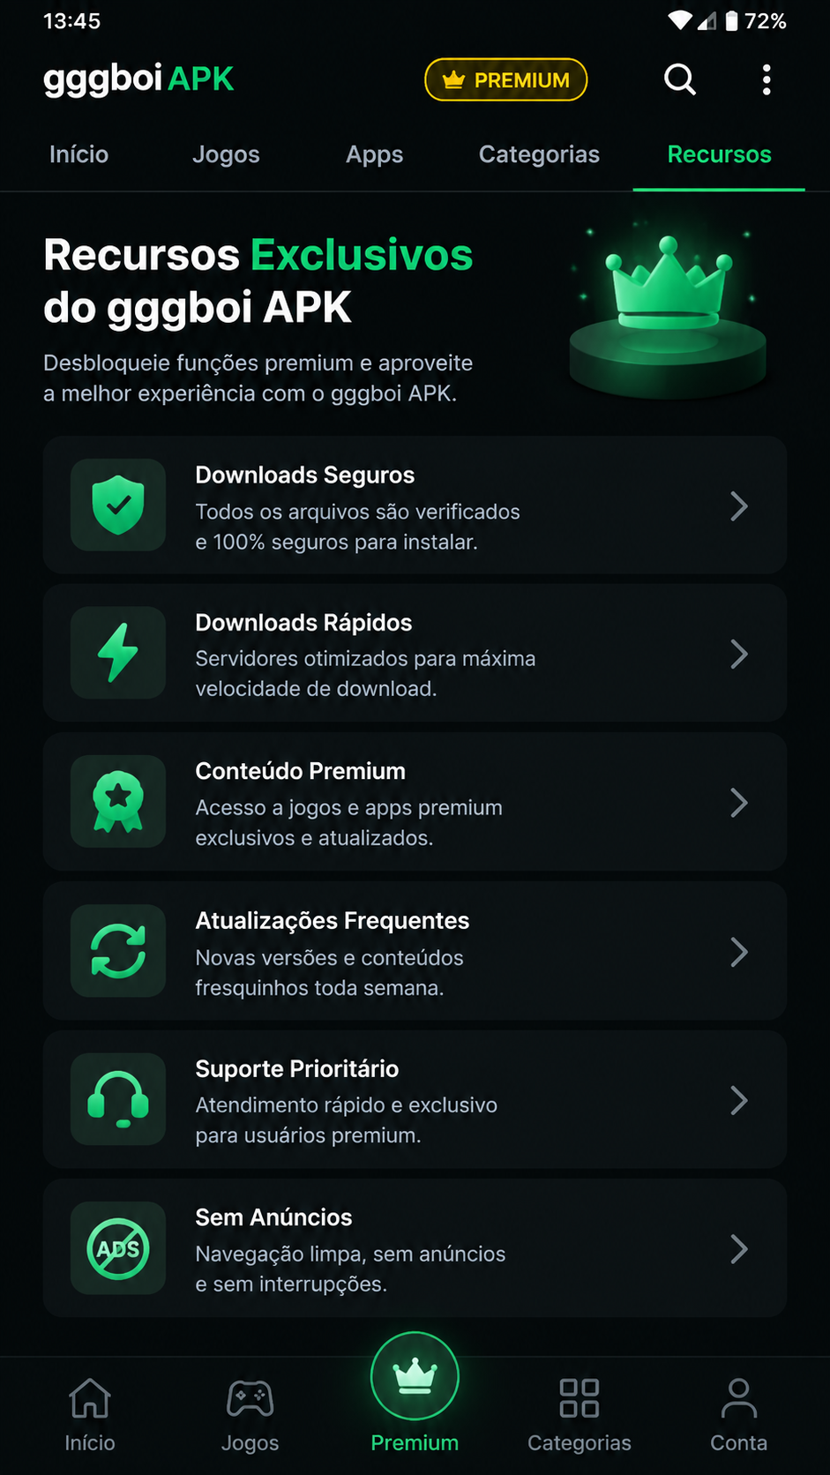
Task: Tap the crown Premium button in bottom bar
Action: click(415, 1376)
